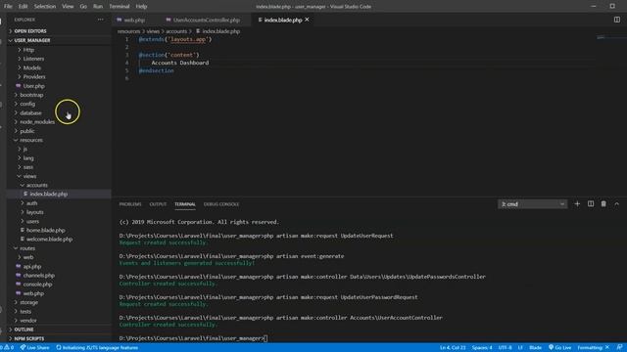Split the terminal panel
627x352 pixels.
click(x=591, y=204)
